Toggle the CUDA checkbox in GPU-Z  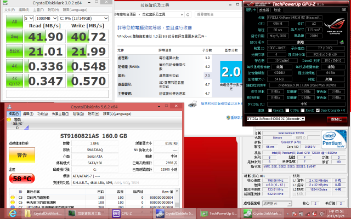[x=287, y=111]
